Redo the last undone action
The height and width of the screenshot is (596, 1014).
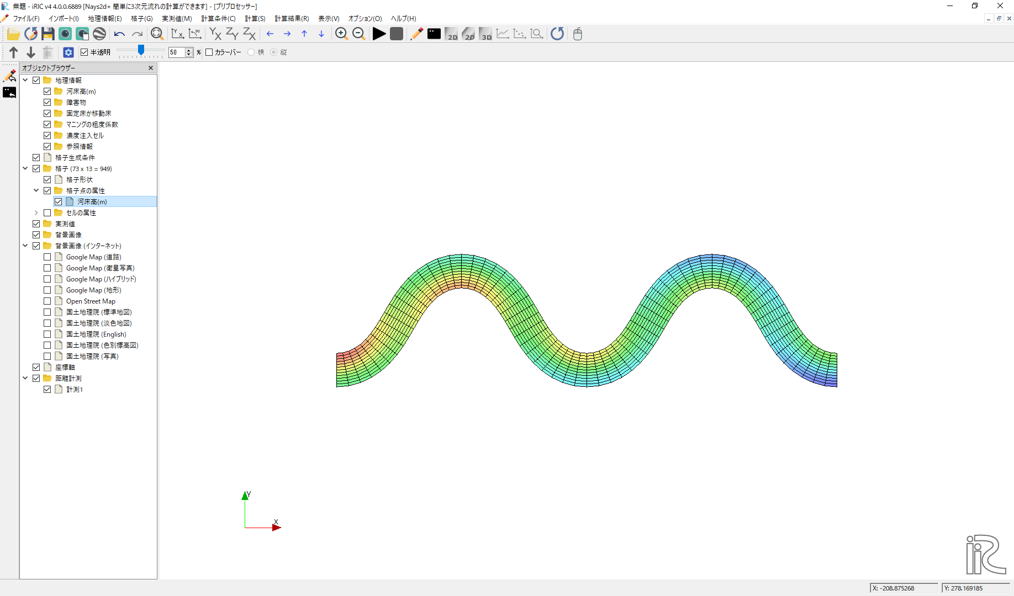[137, 34]
